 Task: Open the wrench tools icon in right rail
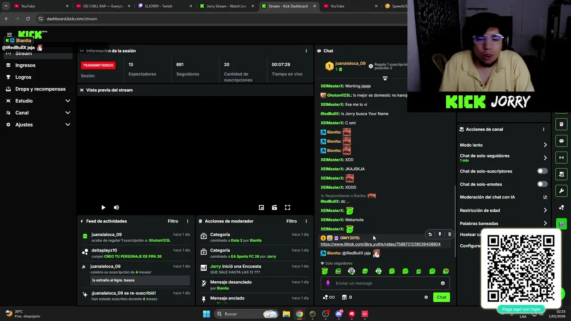[562, 191]
